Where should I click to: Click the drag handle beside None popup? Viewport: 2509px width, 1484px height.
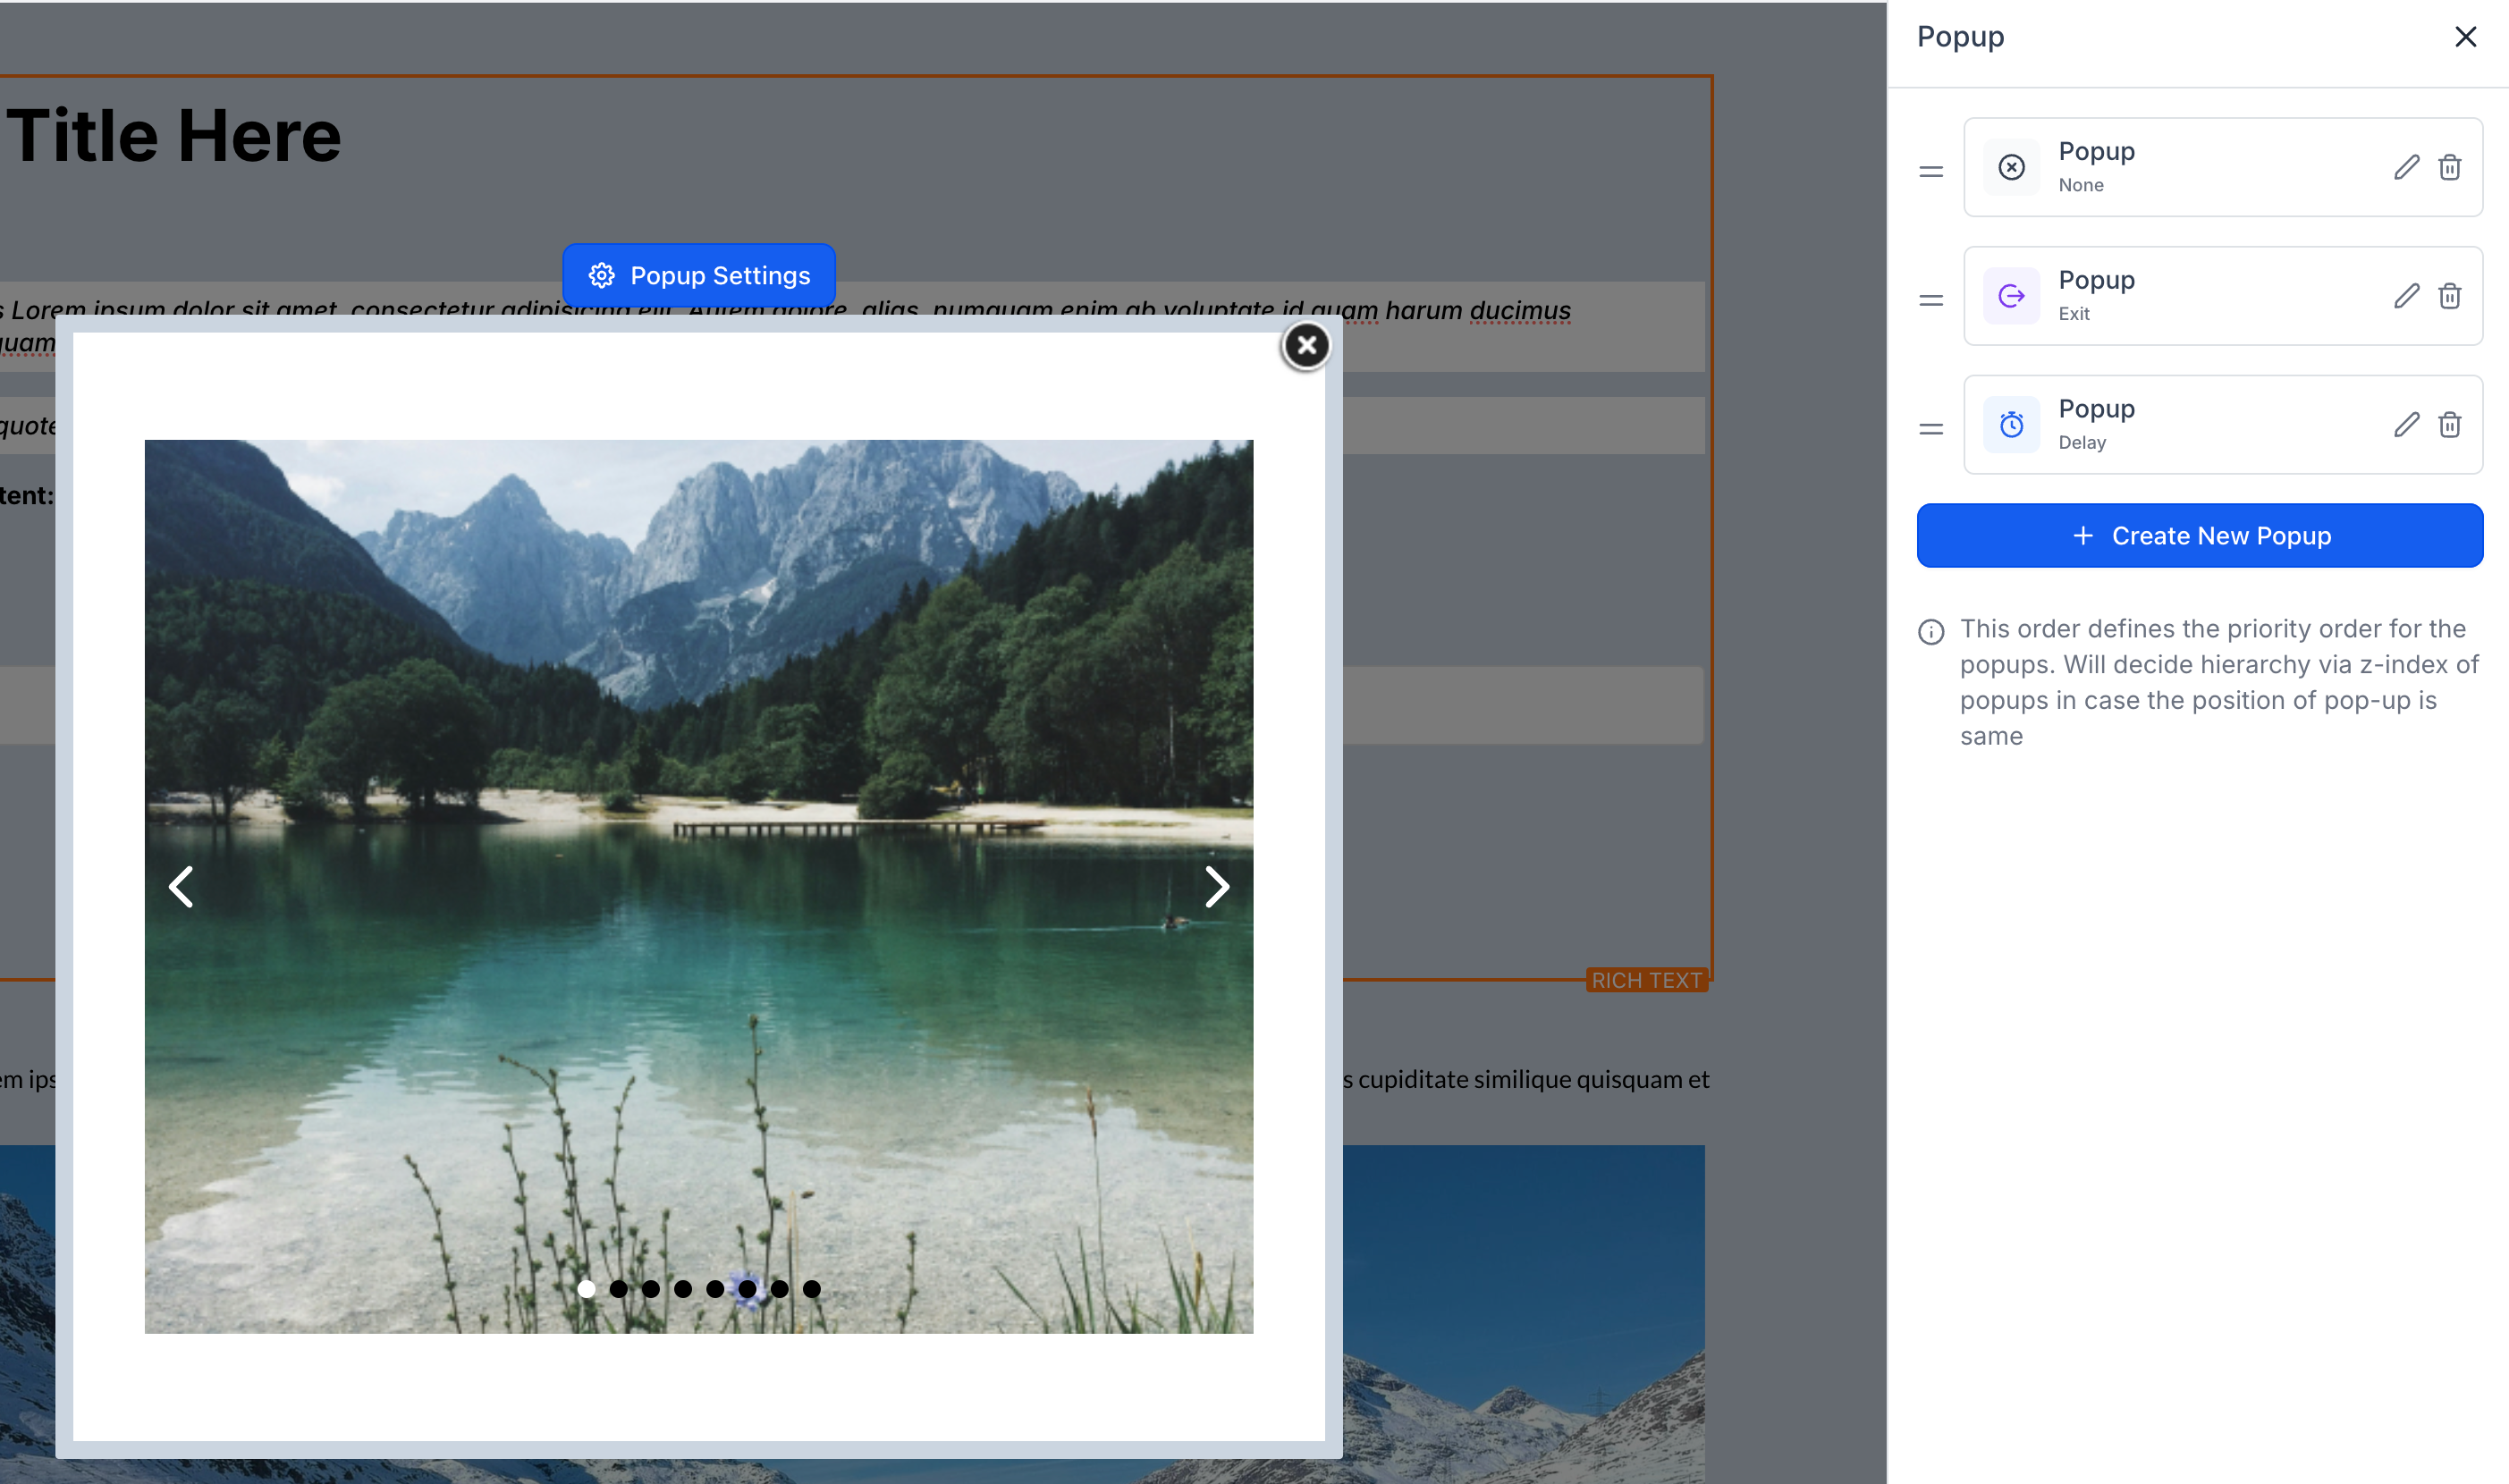click(1930, 172)
